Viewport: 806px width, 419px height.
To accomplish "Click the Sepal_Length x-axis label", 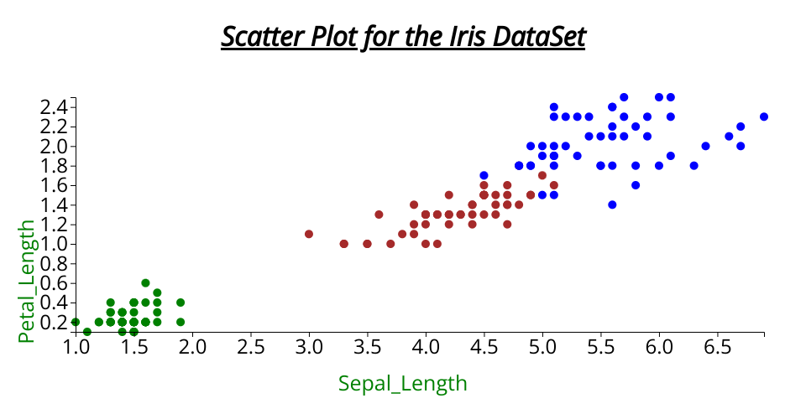I will [x=402, y=384].
